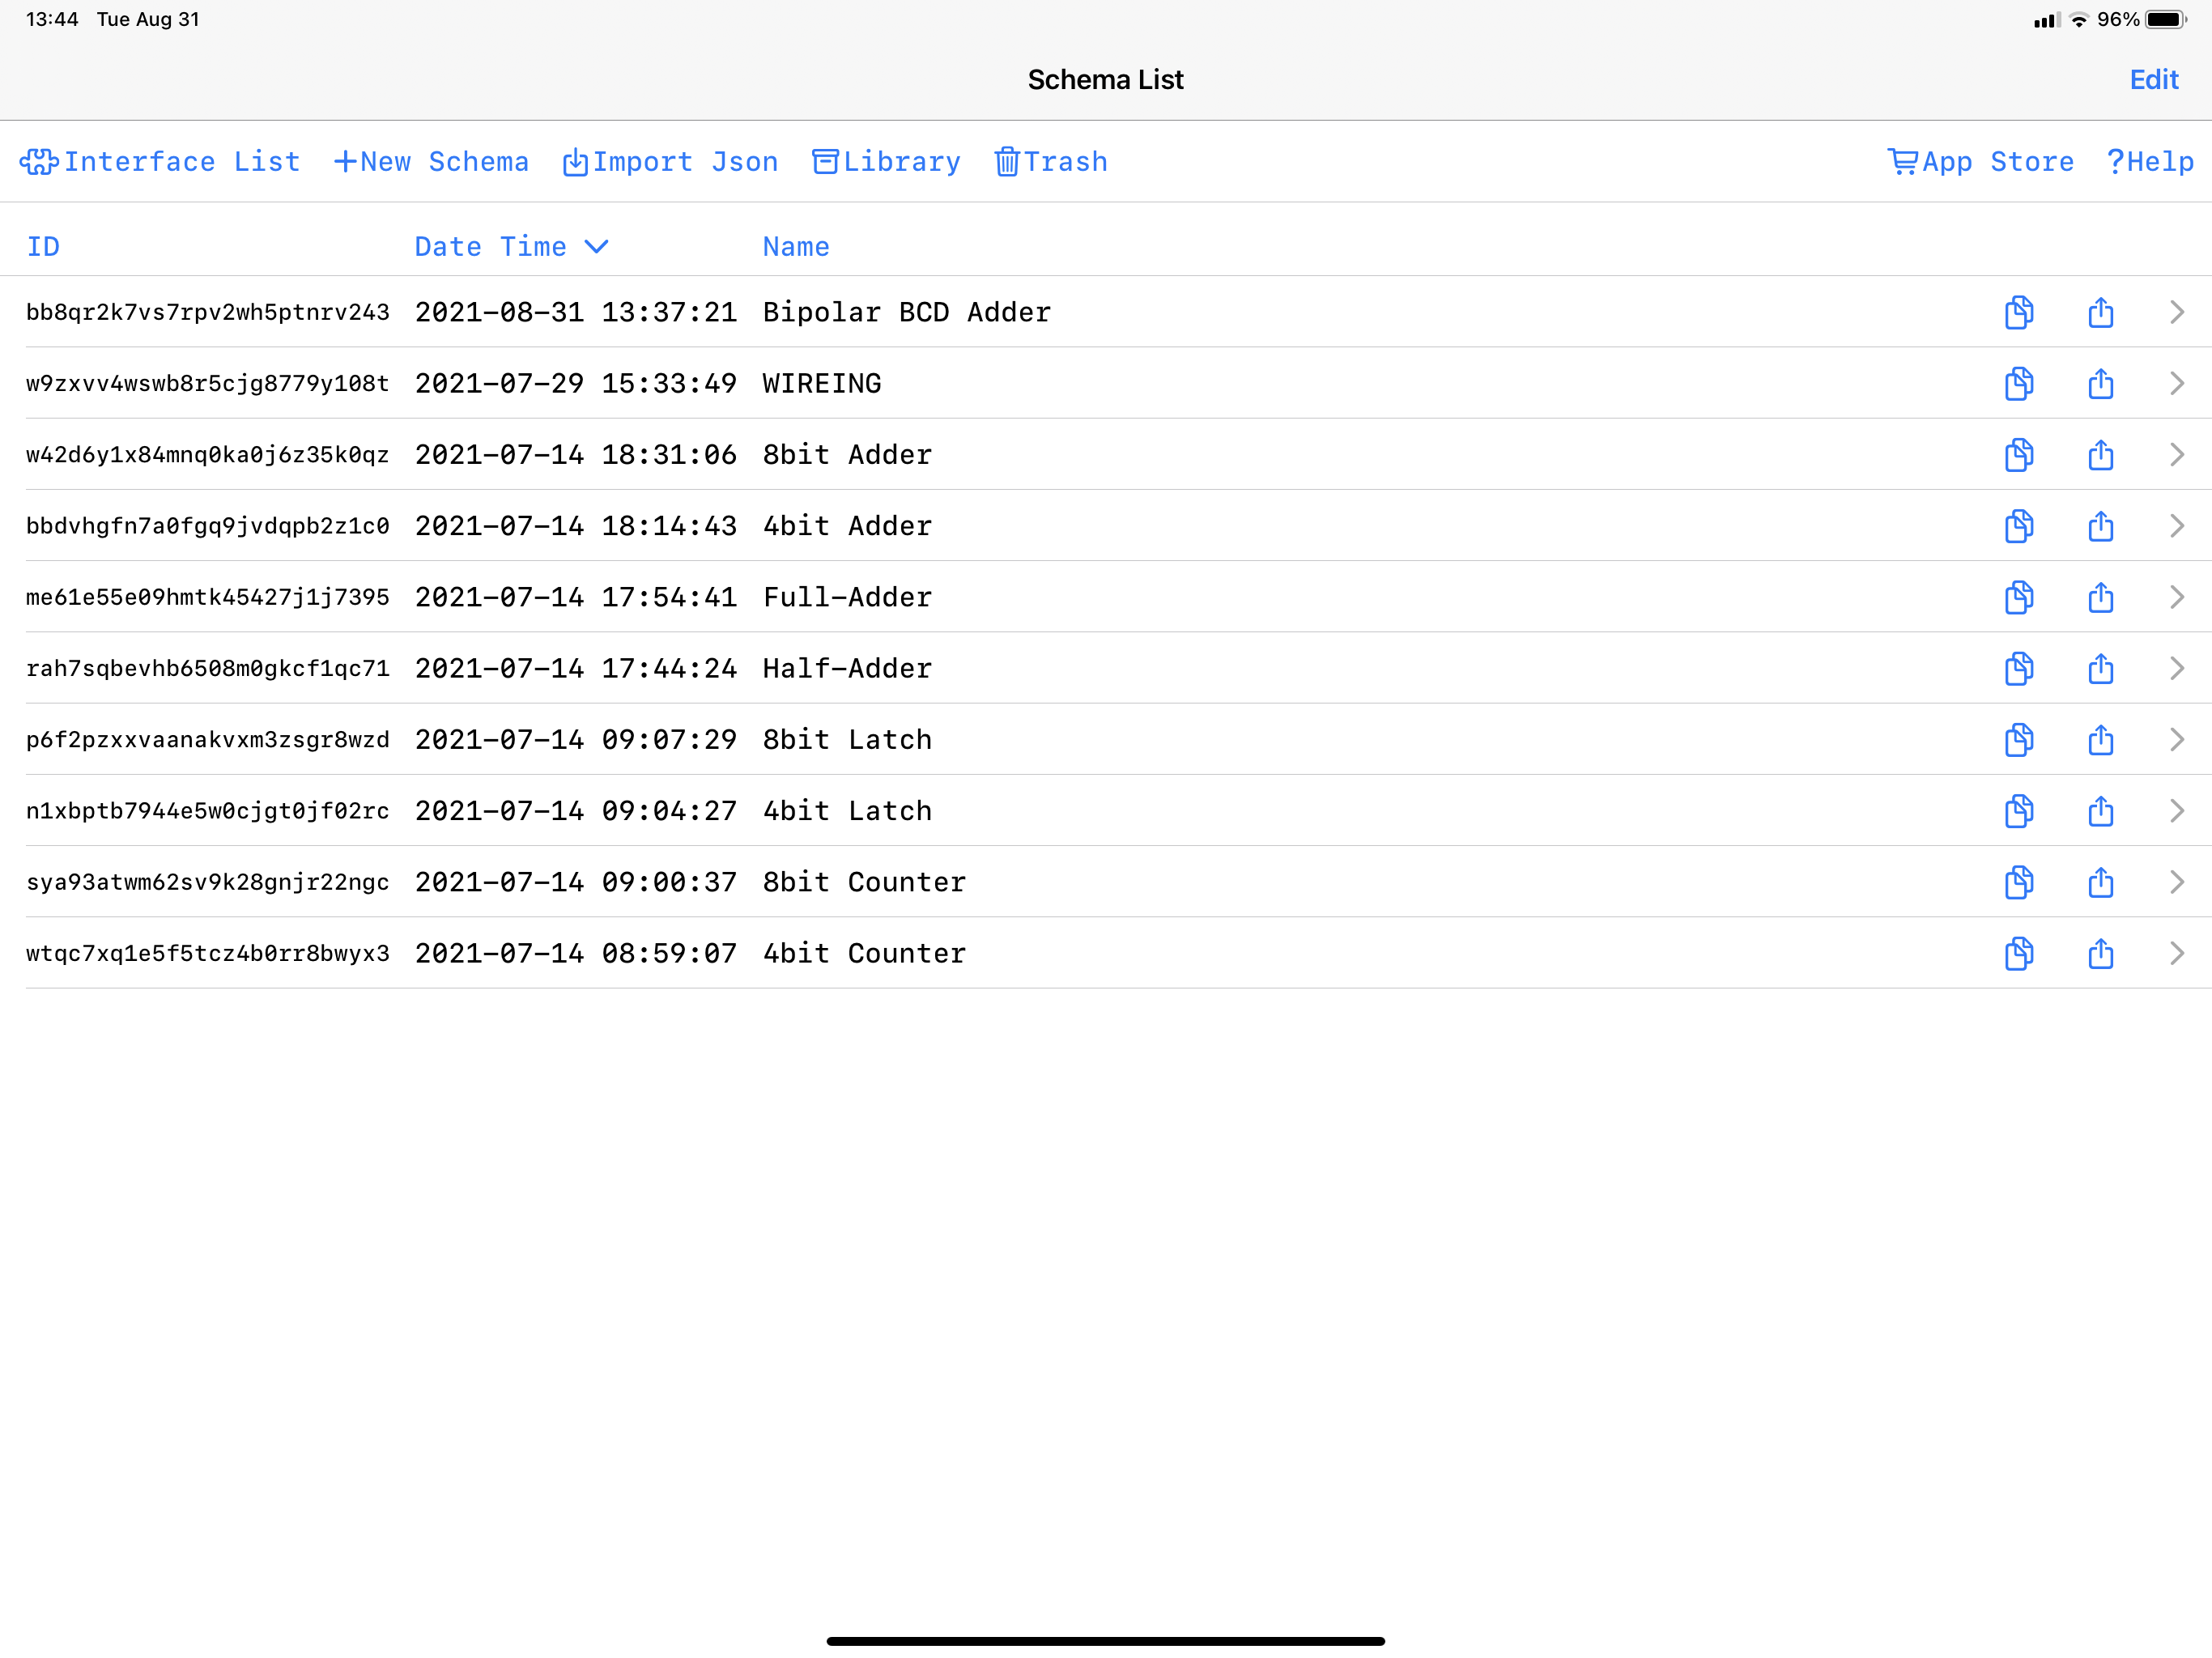Share the 4bit Adder schema
The width and height of the screenshot is (2212, 1658).
(2100, 526)
